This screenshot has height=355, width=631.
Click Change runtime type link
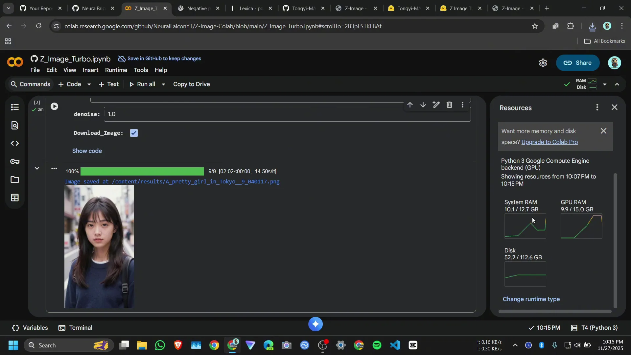[x=531, y=299]
